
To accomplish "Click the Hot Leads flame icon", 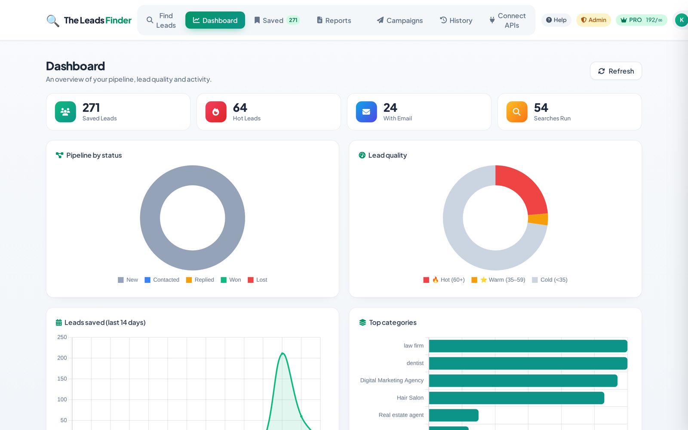I will click(216, 112).
